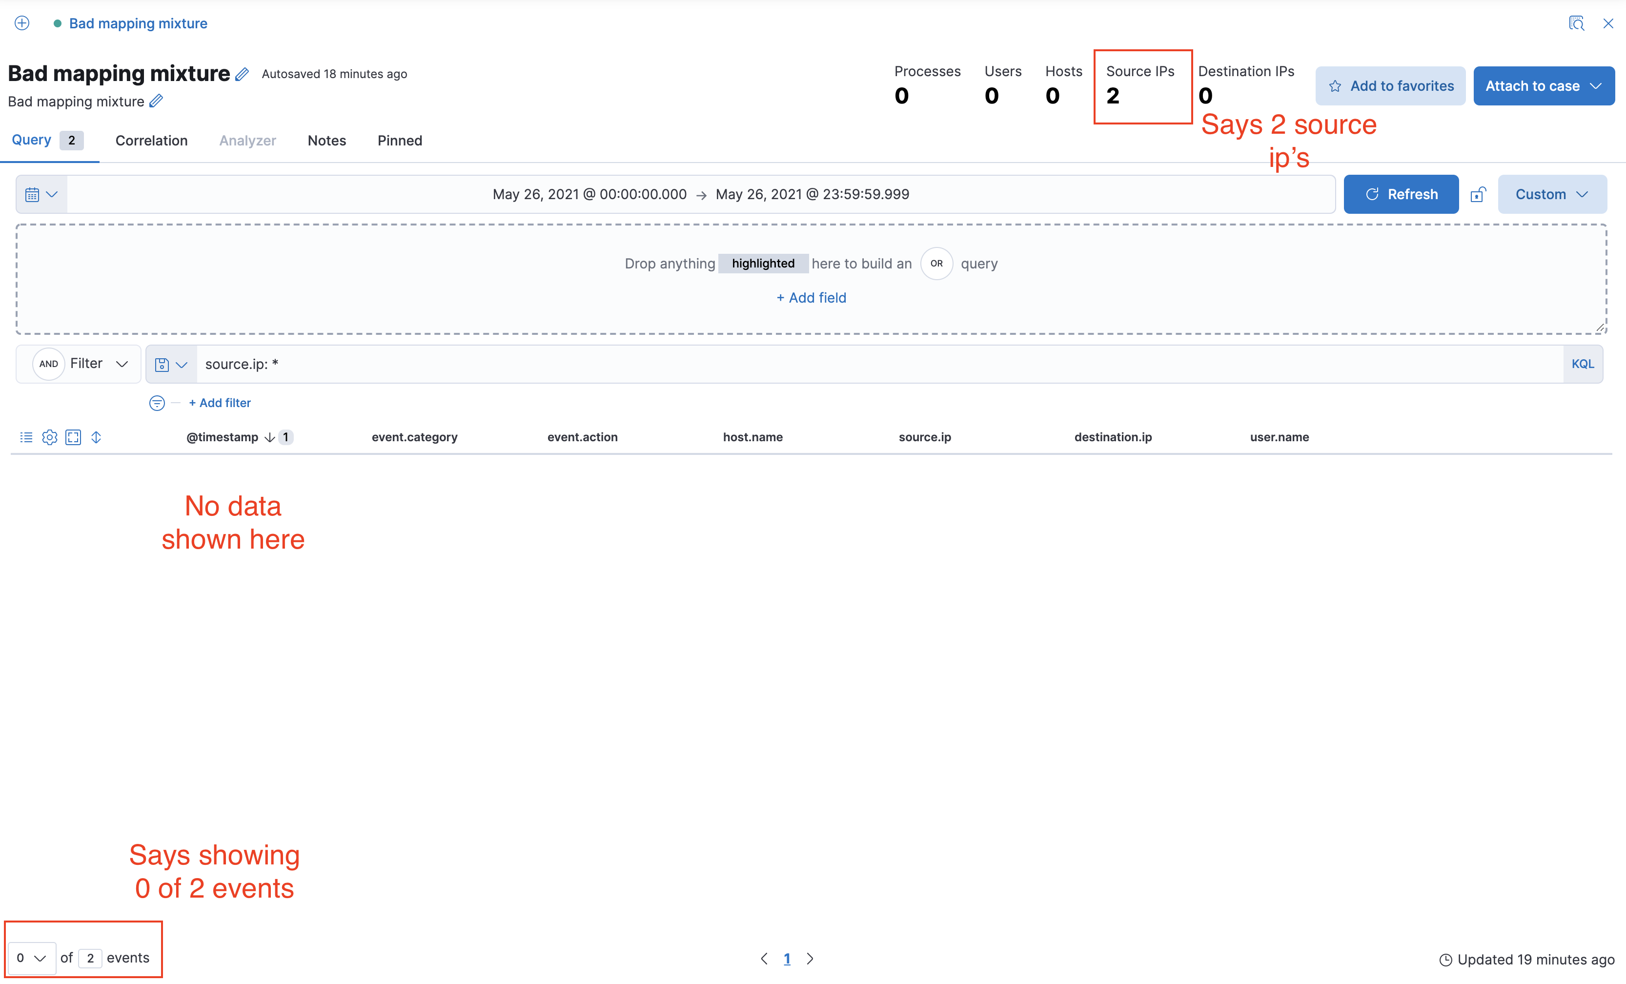Click the source.ip query input field
The image size is (1626, 984).
tap(880, 364)
